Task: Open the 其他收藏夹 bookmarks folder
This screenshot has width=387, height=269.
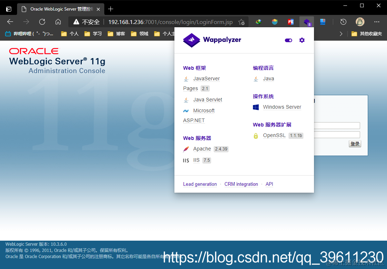Action: click(367, 34)
